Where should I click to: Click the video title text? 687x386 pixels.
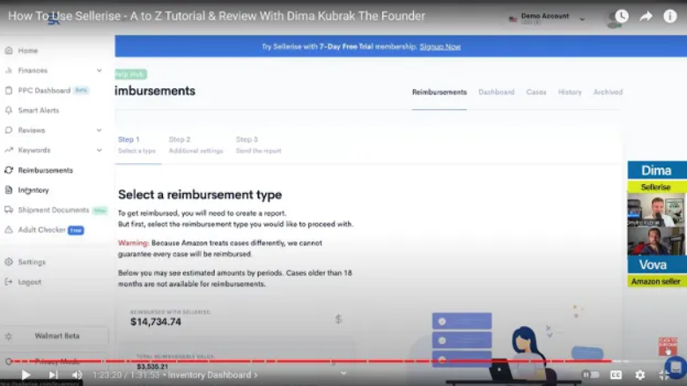click(x=217, y=16)
